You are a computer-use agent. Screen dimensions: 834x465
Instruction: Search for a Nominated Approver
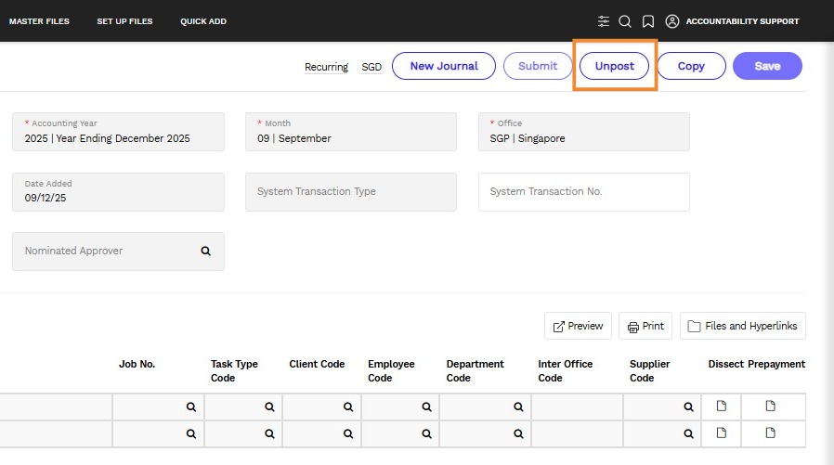click(206, 251)
